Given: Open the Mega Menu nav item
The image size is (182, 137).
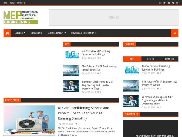Looking at the screenshot, I should point(36,33).
